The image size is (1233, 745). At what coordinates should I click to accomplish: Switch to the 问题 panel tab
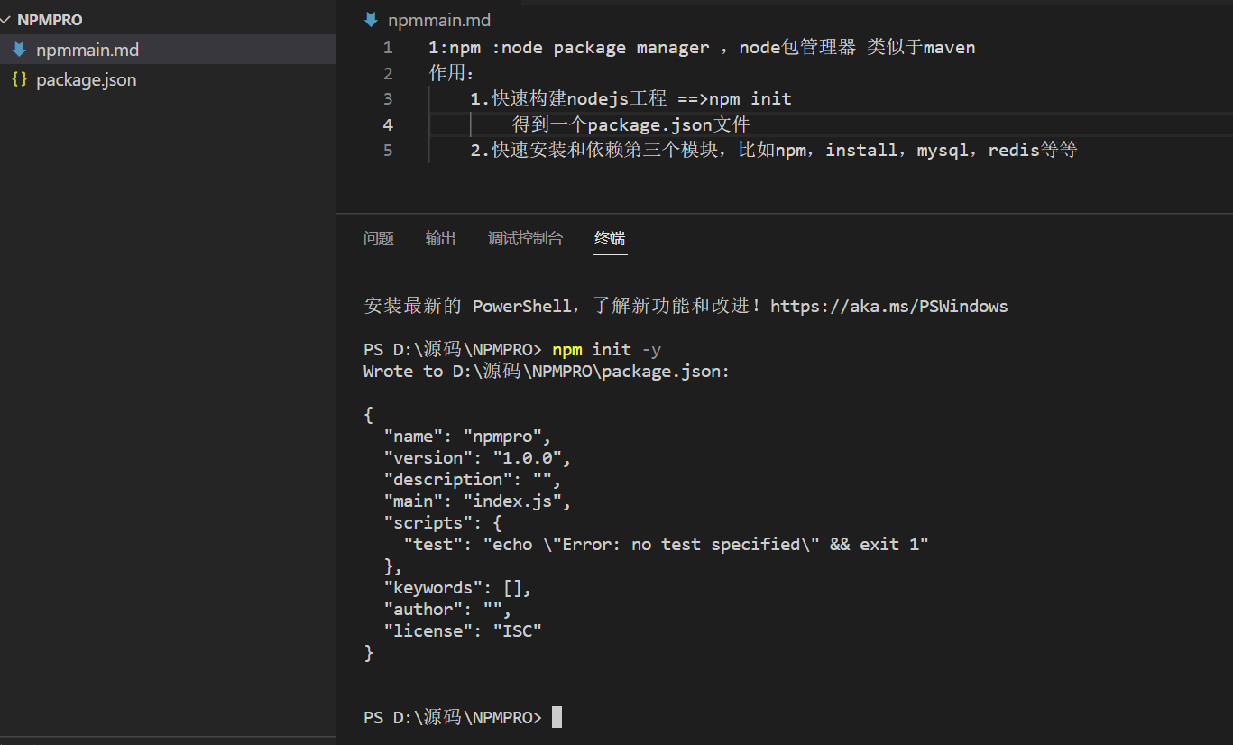tap(379, 238)
